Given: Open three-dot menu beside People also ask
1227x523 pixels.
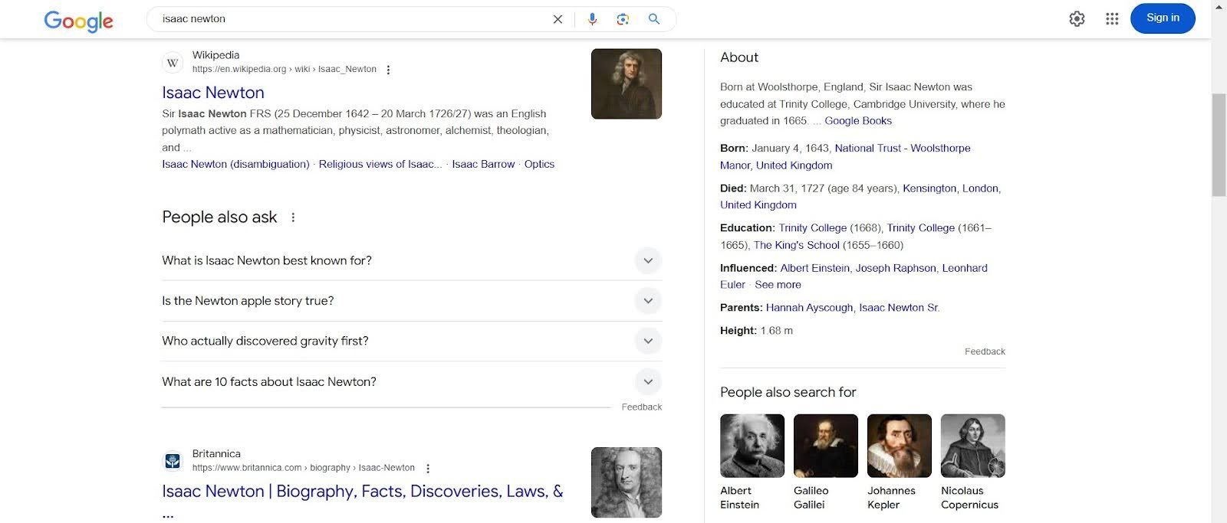Looking at the screenshot, I should pos(293,217).
